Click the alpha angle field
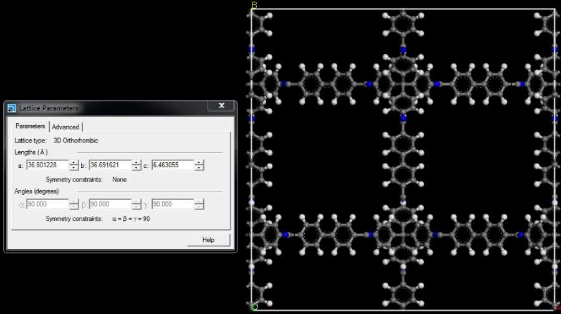This screenshot has width=561, height=314. coord(47,204)
